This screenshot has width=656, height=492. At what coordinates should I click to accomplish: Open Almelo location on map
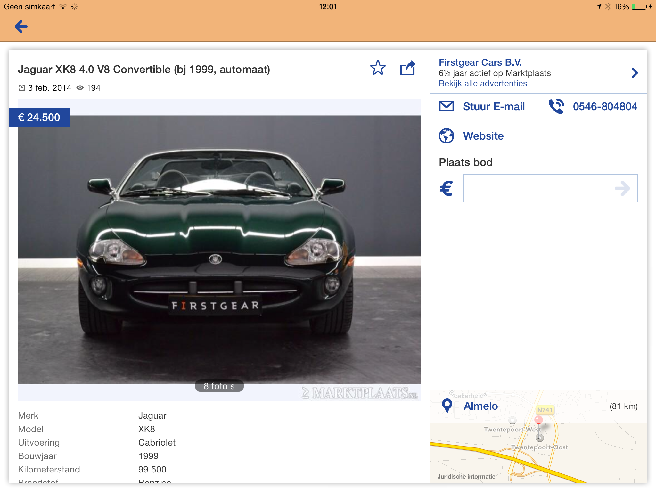pyautogui.click(x=480, y=406)
